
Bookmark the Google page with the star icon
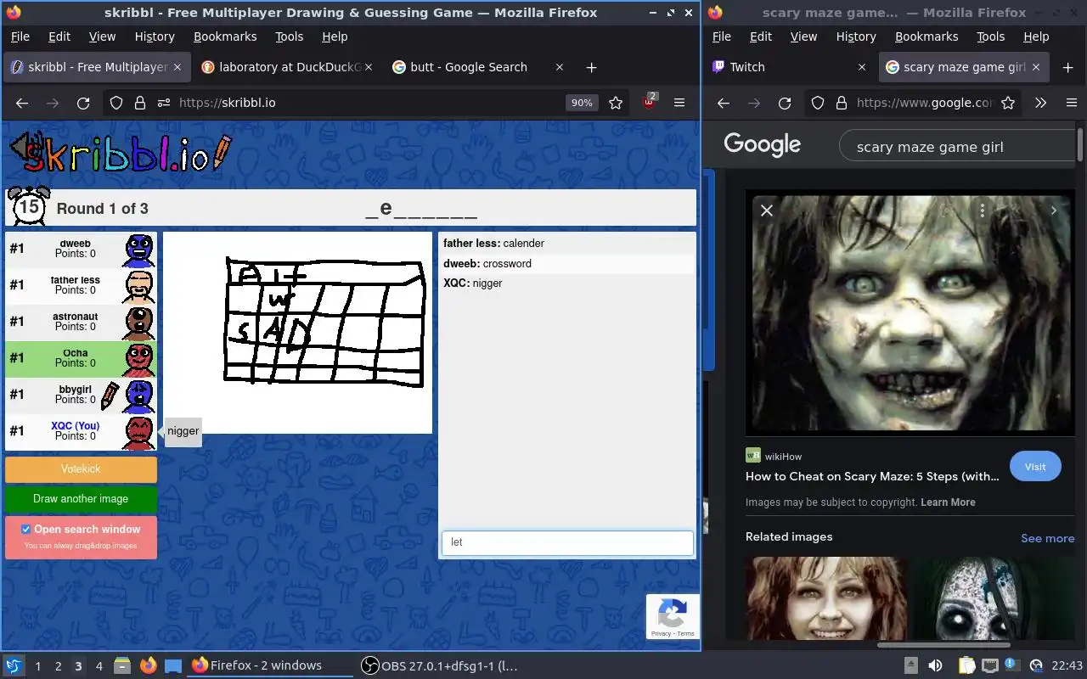1008,103
